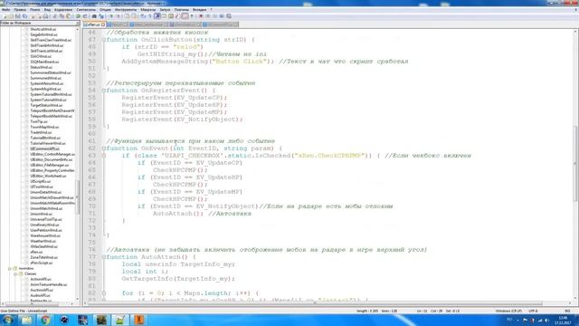Collapse function AutoAttach fold on line 77
This screenshot has height=326, width=579.
tap(104, 257)
